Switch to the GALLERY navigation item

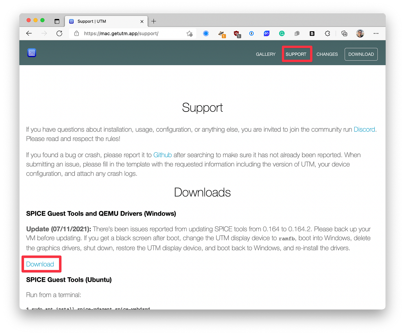[265, 54]
